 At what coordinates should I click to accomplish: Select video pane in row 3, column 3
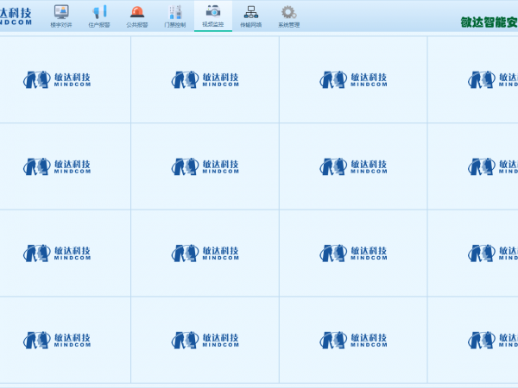(x=353, y=253)
